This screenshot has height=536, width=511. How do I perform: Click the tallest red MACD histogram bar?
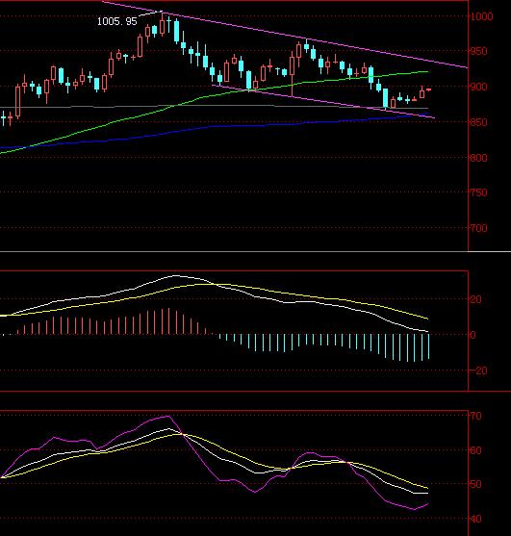[x=168, y=321]
